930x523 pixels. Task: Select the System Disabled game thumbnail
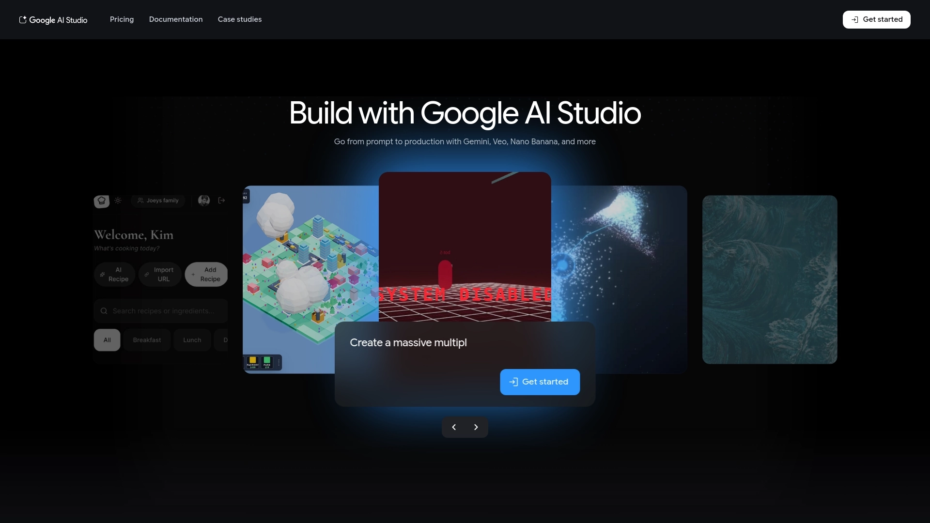pyautogui.click(x=465, y=246)
